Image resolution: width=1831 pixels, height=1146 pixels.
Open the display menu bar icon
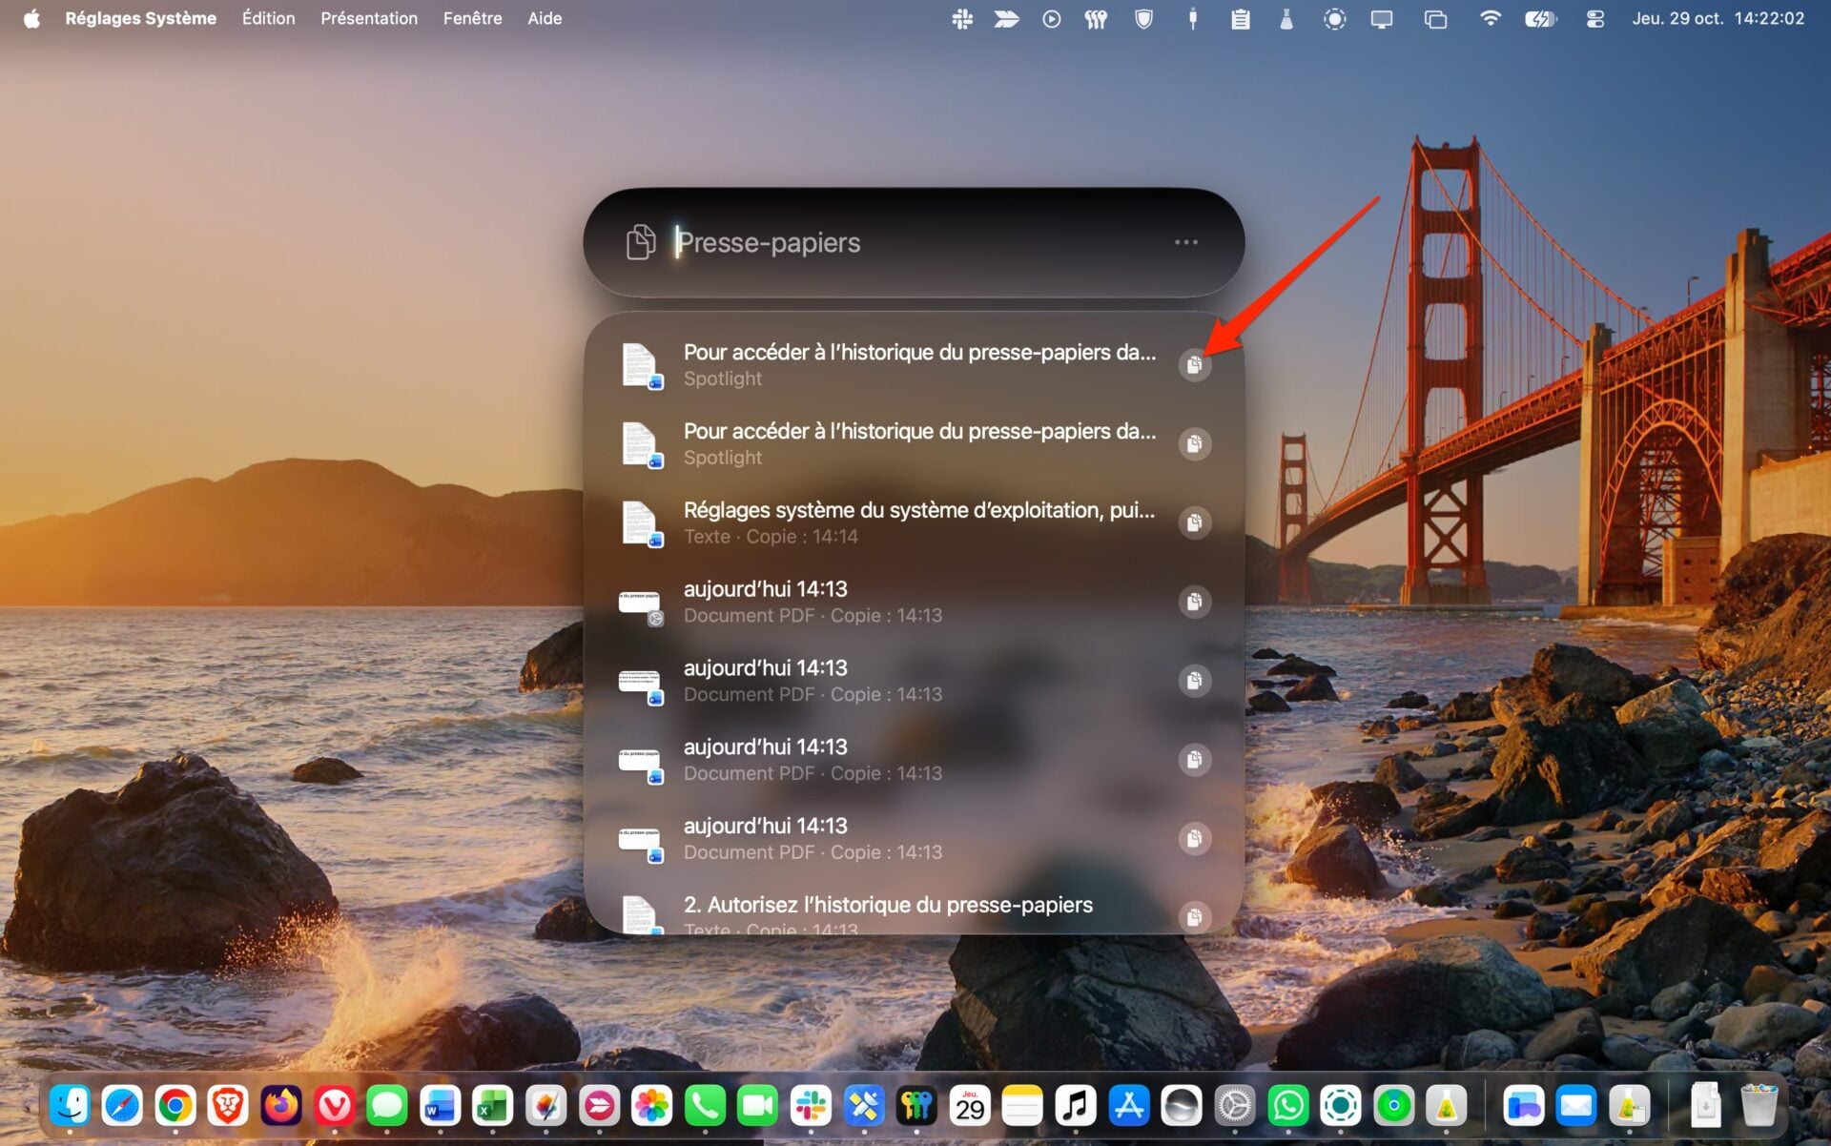[1381, 19]
